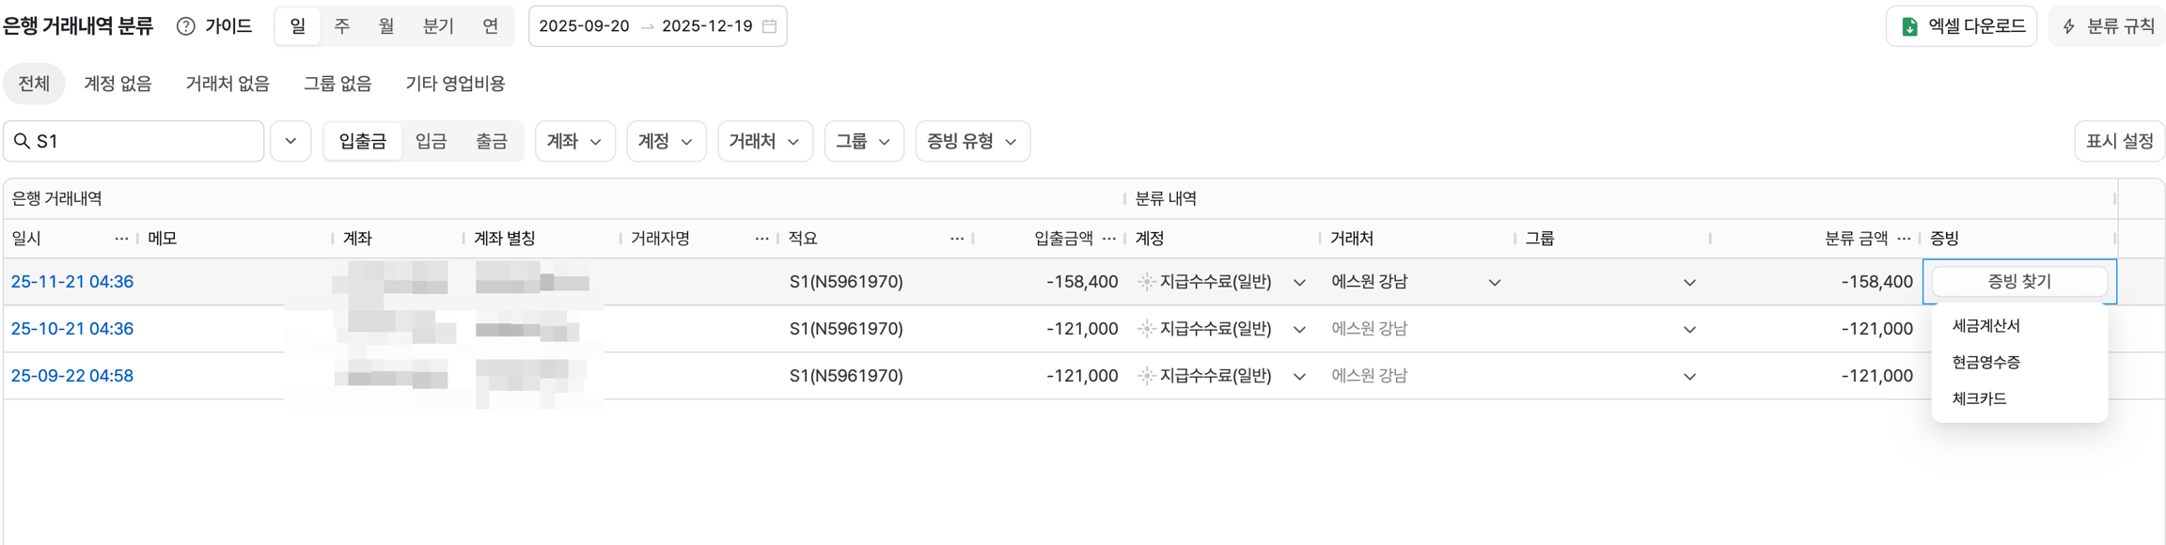Open the 25-10-21 04:36 transaction link

tap(72, 329)
